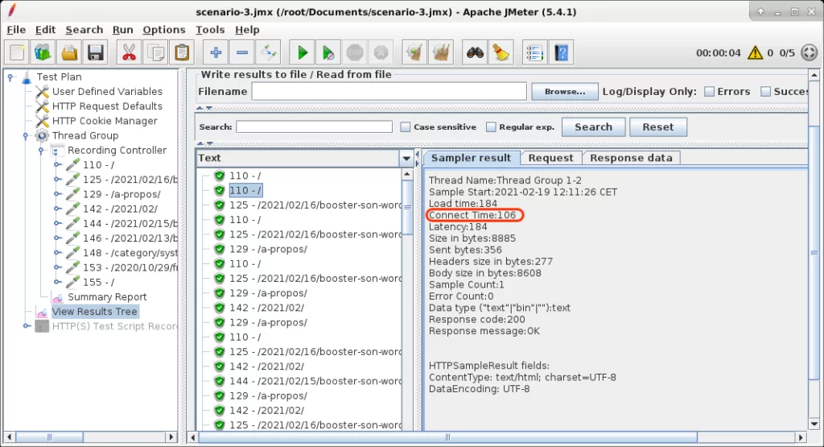Save the test plan with floppy icon
824x447 pixels.
[x=95, y=52]
